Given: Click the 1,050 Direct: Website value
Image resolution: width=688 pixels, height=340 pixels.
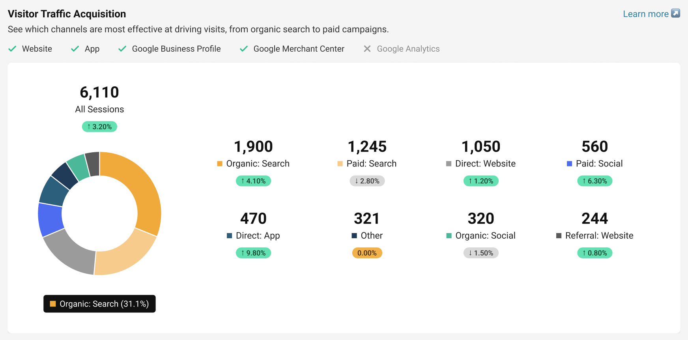Looking at the screenshot, I should click(x=481, y=147).
